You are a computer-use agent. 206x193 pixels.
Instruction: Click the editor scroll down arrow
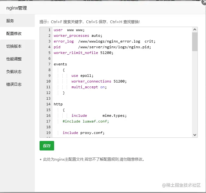195,135
